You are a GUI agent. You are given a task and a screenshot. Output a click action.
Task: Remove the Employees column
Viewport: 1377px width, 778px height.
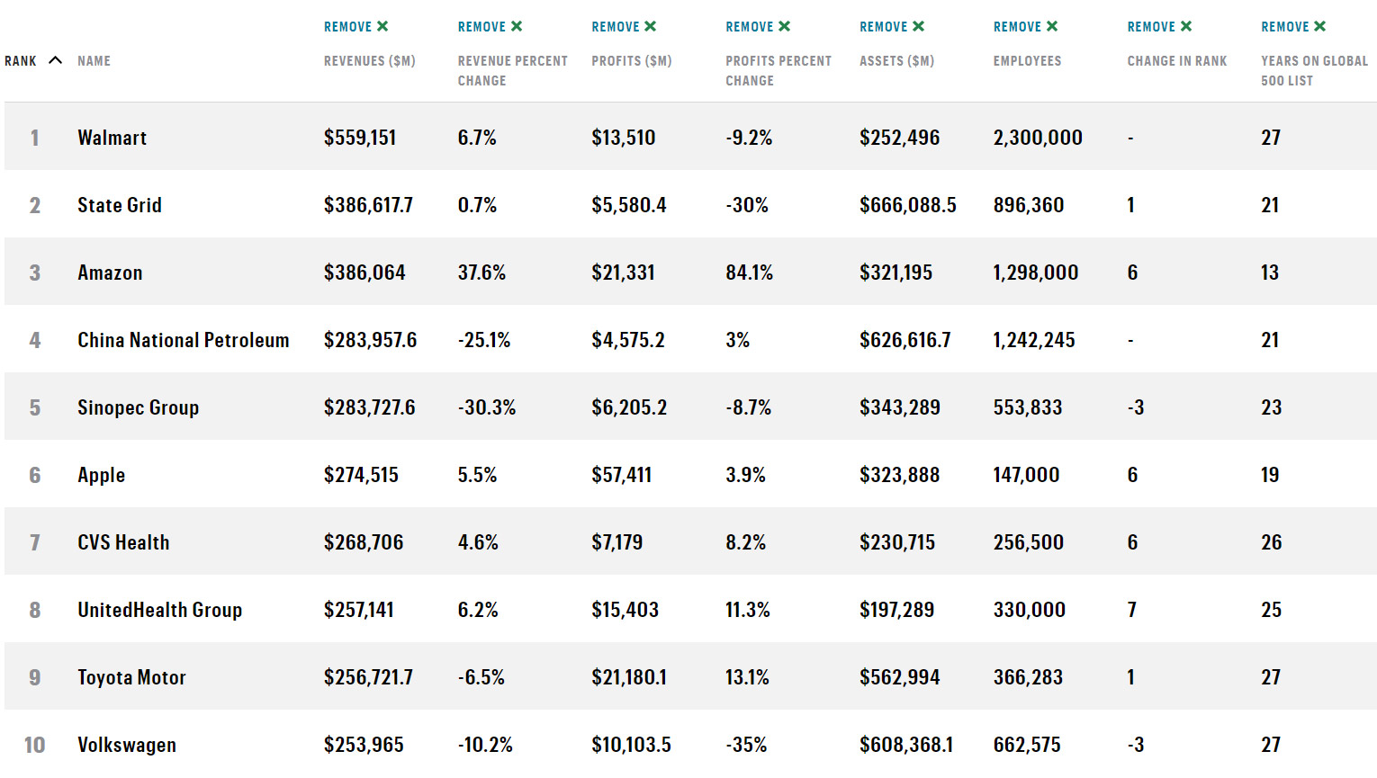pyautogui.click(x=1025, y=27)
